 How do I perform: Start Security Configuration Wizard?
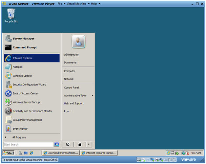tap(32, 84)
